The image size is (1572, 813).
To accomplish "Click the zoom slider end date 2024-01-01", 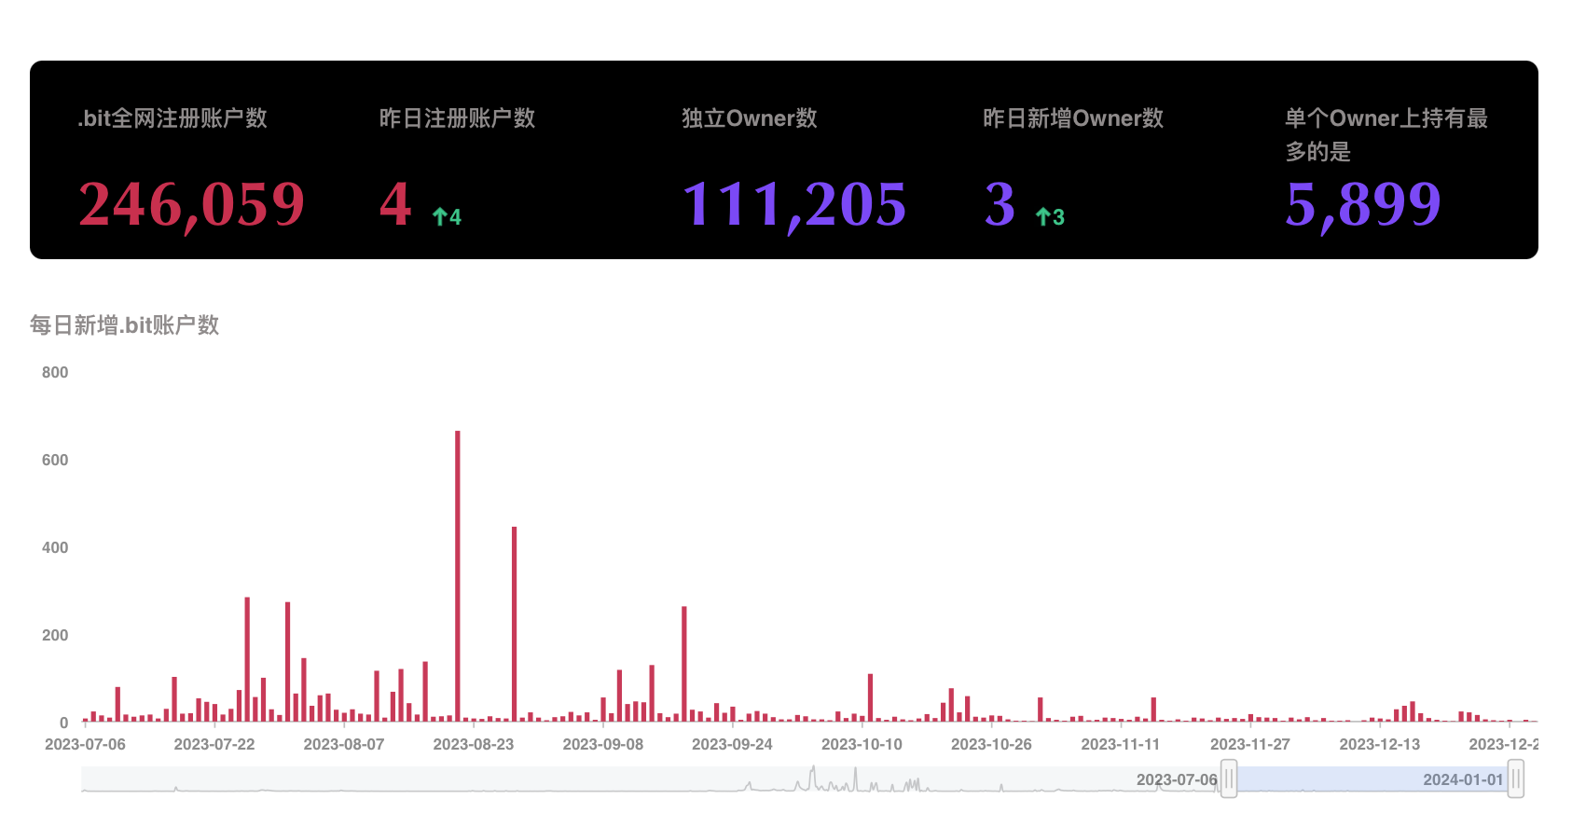I will pyautogui.click(x=1463, y=779).
